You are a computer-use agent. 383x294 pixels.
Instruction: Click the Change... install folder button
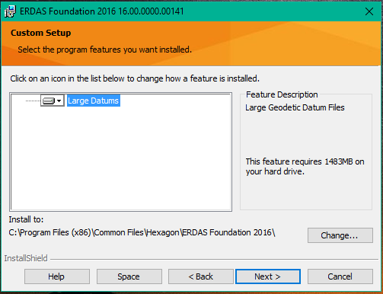tap(340, 235)
